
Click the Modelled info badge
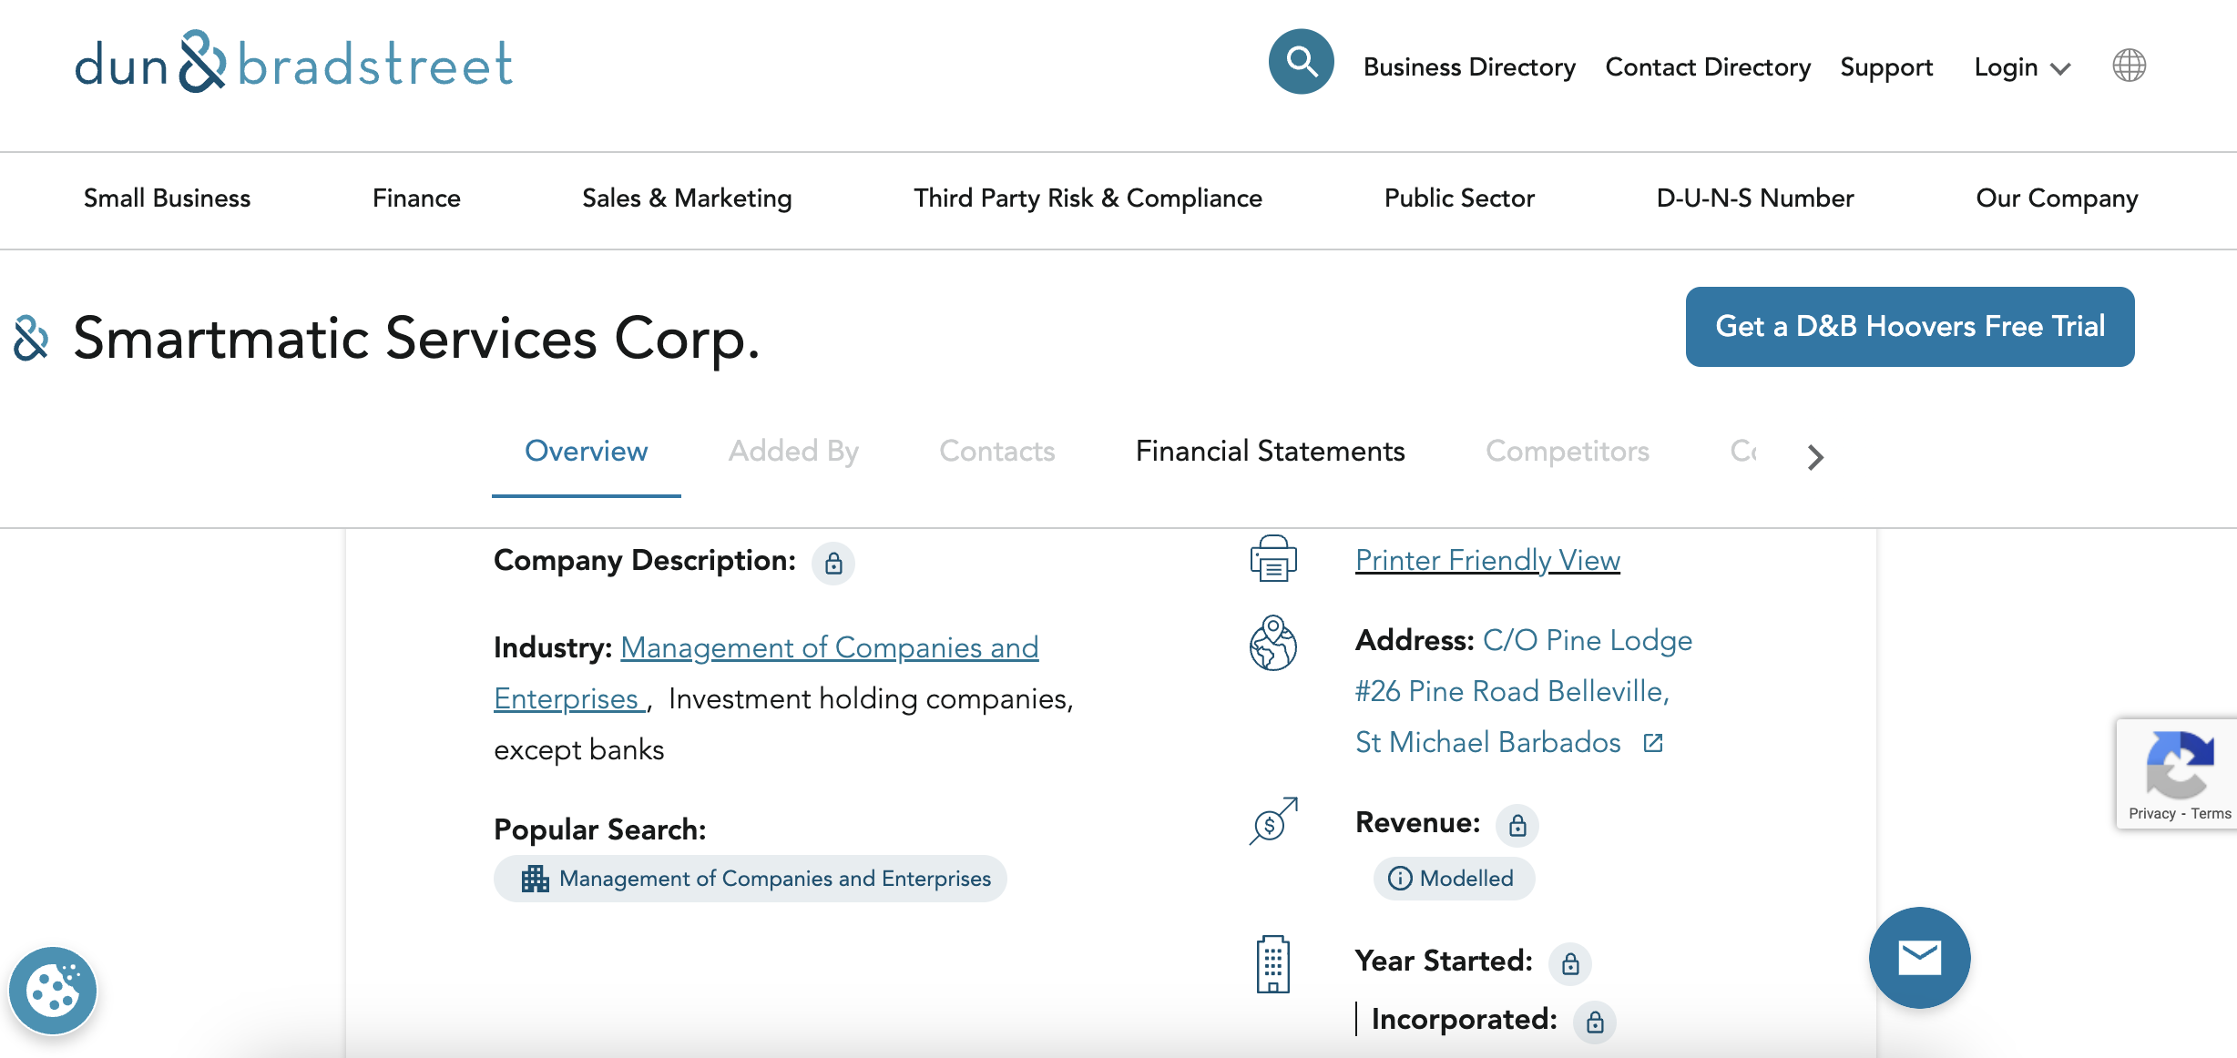point(1454,879)
